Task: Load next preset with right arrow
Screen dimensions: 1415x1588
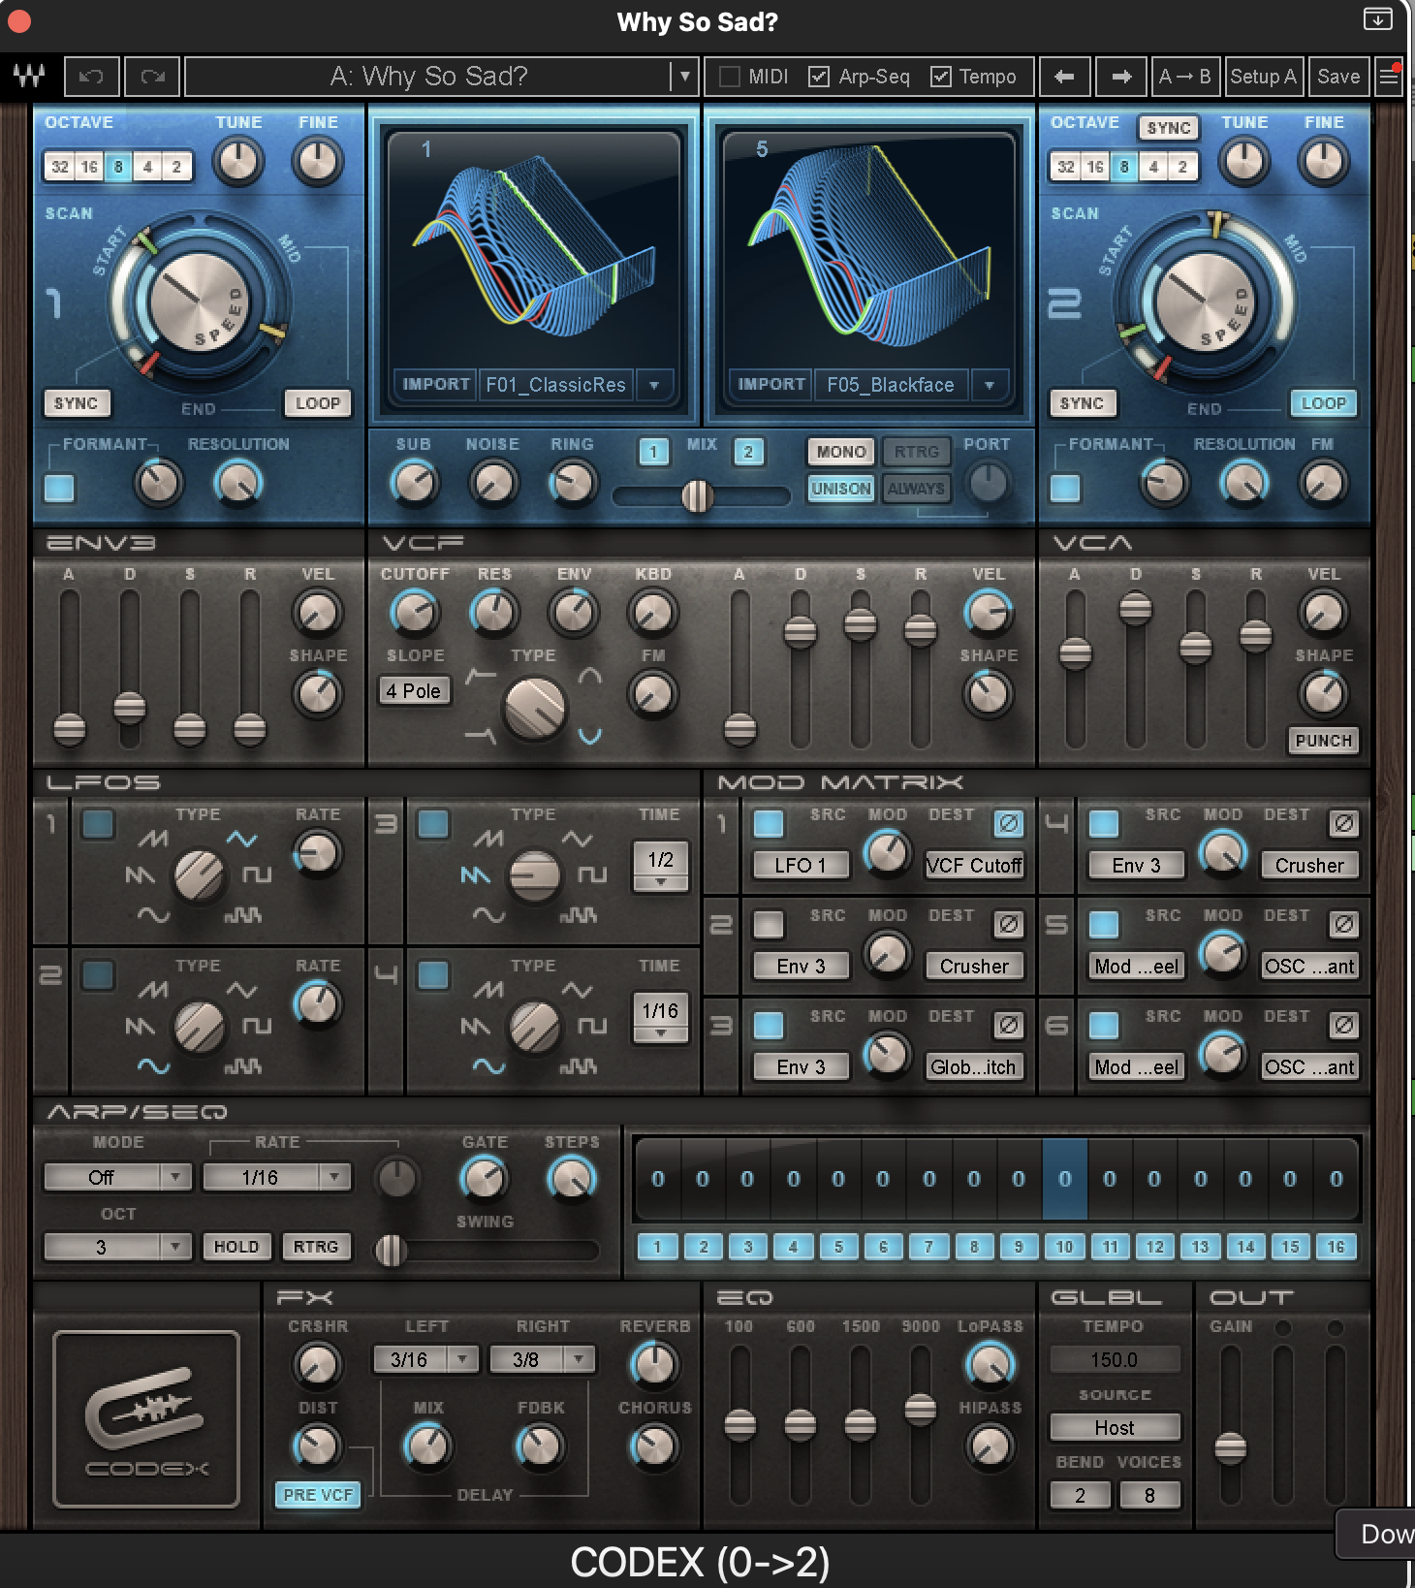Action: point(1121,77)
